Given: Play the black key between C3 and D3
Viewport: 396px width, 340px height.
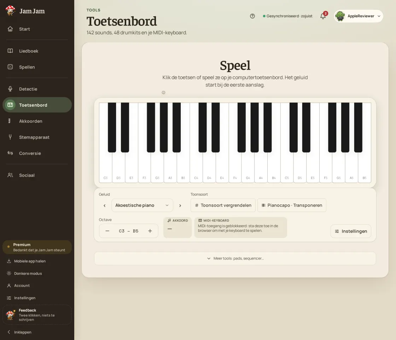Looking at the screenshot, I should click(112, 127).
